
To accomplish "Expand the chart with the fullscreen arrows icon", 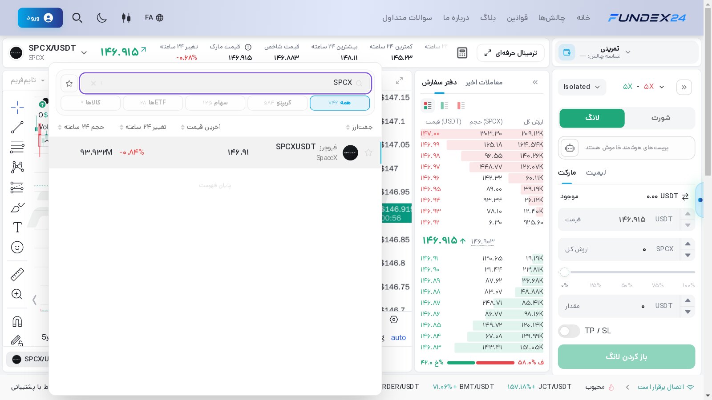I will (x=399, y=80).
